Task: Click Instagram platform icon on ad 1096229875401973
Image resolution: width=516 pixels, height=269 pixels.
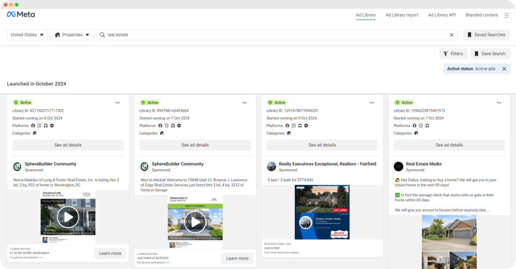Action: pos(421,125)
